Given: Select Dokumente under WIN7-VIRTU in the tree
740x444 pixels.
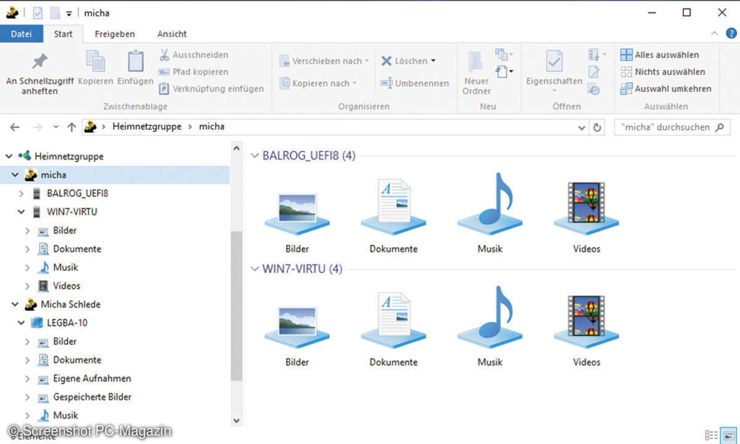Looking at the screenshot, I should (76, 249).
